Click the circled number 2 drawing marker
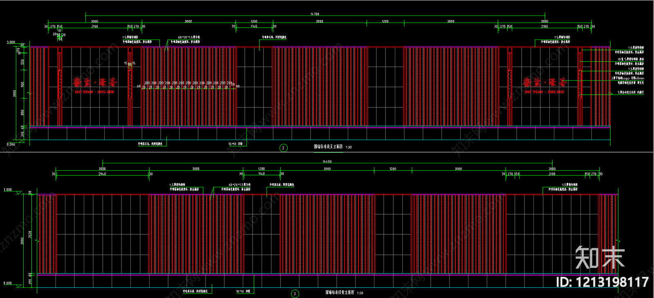This screenshot has height=298, width=654. pyautogui.click(x=283, y=148)
